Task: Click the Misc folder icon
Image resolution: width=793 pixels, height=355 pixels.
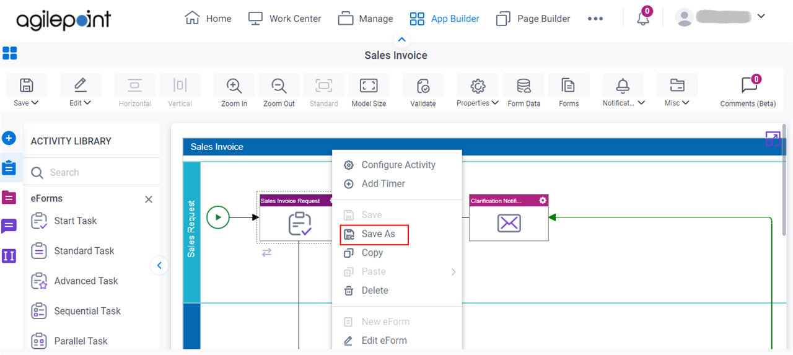Action: [x=677, y=85]
